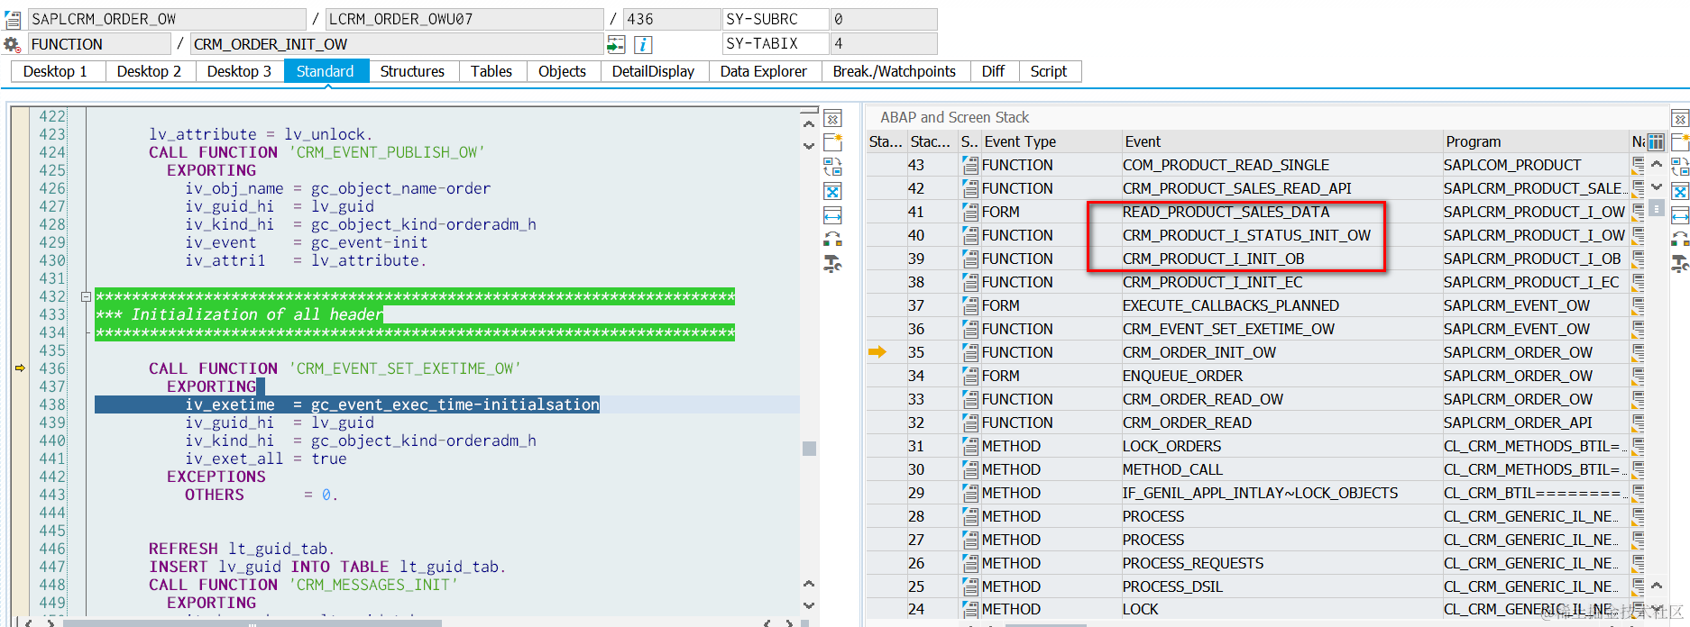The height and width of the screenshot is (627, 1690).
Task: Click the program source icon beside SAPLCRM_ORDER_OW
Action: click(x=13, y=19)
